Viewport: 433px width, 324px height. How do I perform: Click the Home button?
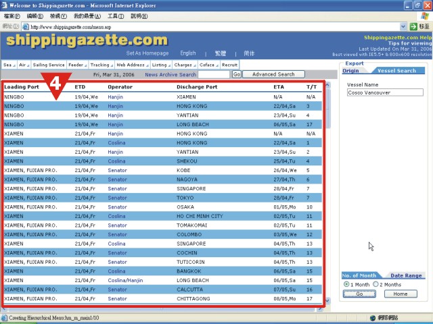[x=401, y=294]
